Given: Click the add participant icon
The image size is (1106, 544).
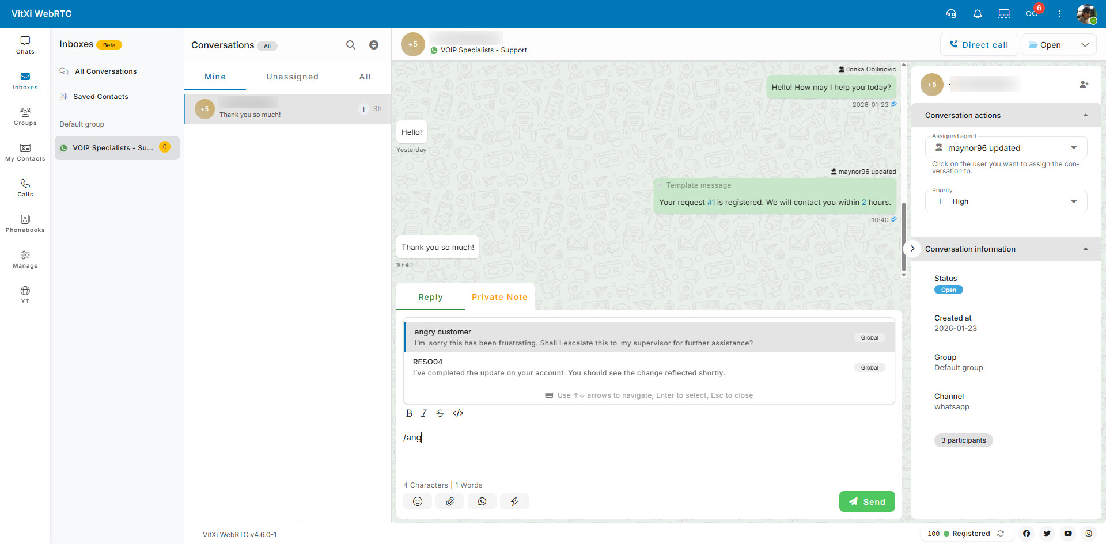Looking at the screenshot, I should 1084,85.
